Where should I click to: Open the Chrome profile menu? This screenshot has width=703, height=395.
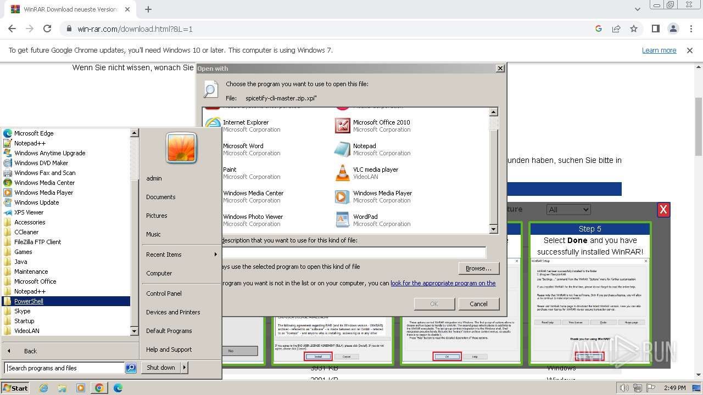673,29
